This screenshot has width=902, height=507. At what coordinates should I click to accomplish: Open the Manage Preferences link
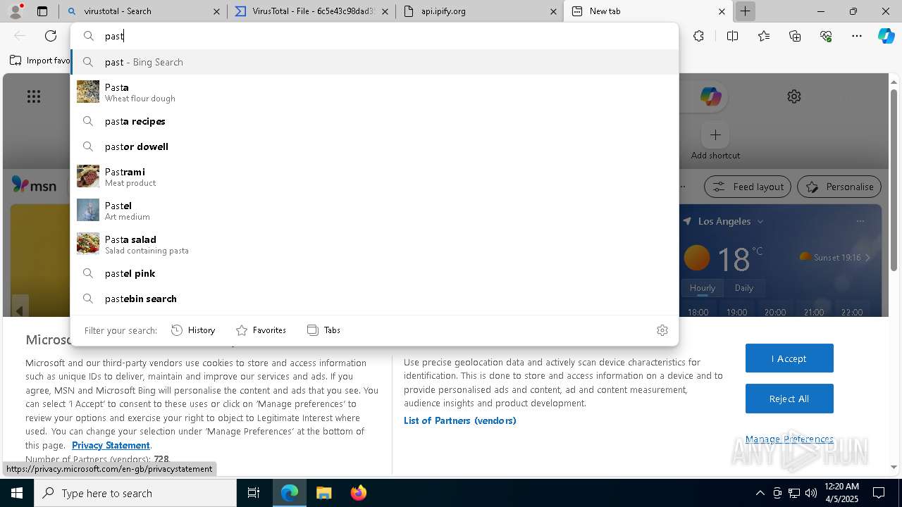[789, 439]
